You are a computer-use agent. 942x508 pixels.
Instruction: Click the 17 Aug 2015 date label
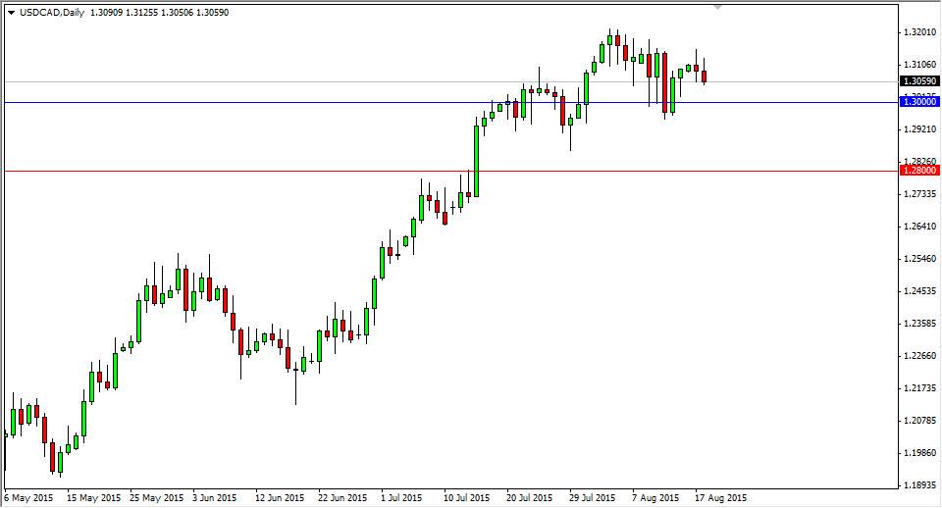click(x=720, y=498)
